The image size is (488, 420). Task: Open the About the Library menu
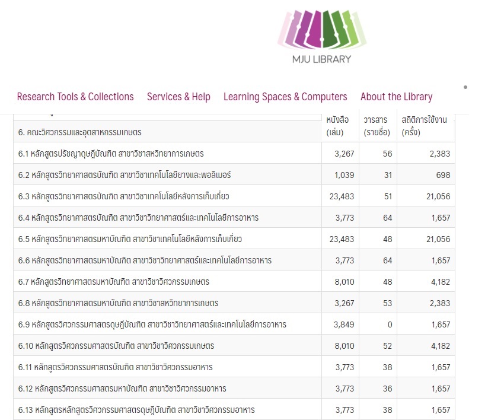[x=396, y=97]
